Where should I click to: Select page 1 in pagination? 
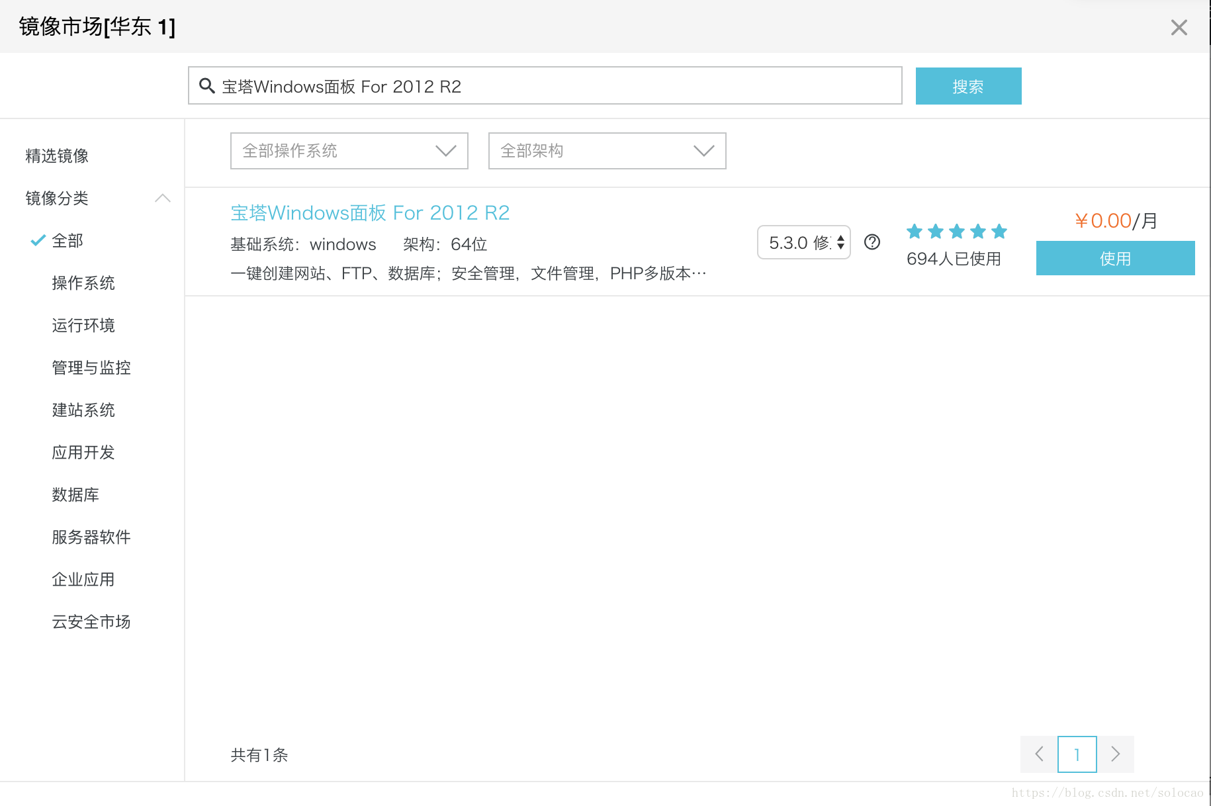[1077, 754]
